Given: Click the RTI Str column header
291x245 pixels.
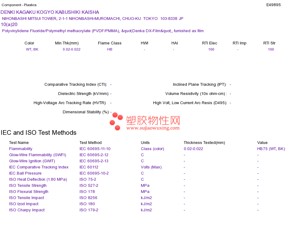Looking at the screenshot, I should point(269,43).
